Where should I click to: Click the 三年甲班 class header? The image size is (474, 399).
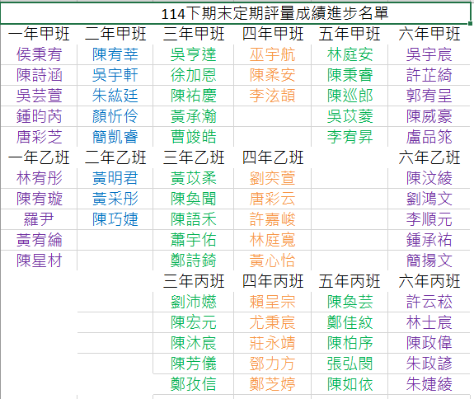(x=194, y=34)
